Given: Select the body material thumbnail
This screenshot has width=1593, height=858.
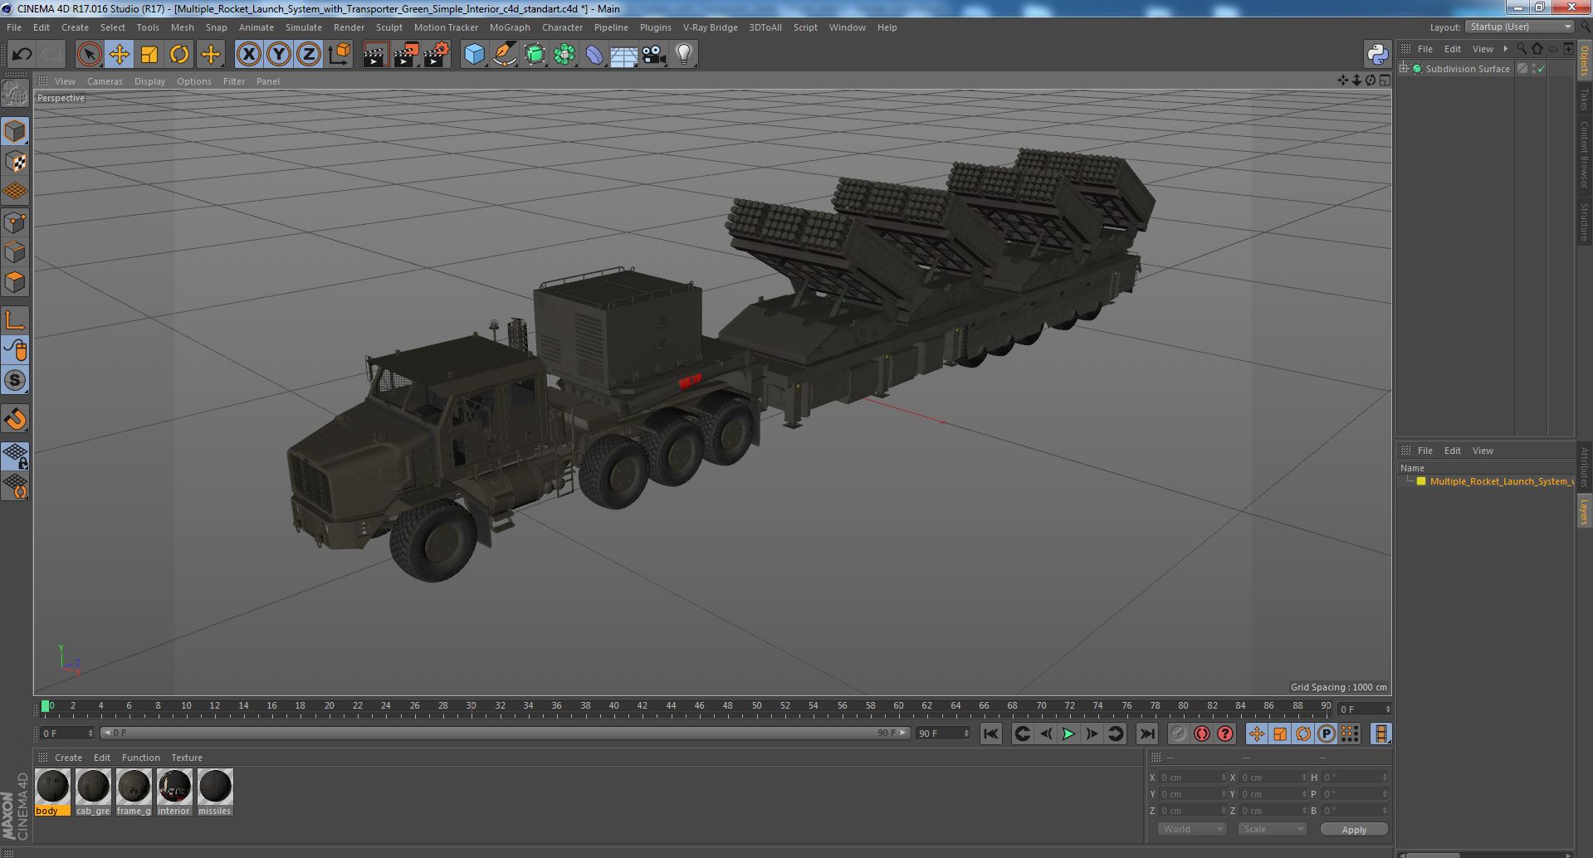Looking at the screenshot, I should coord(52,792).
